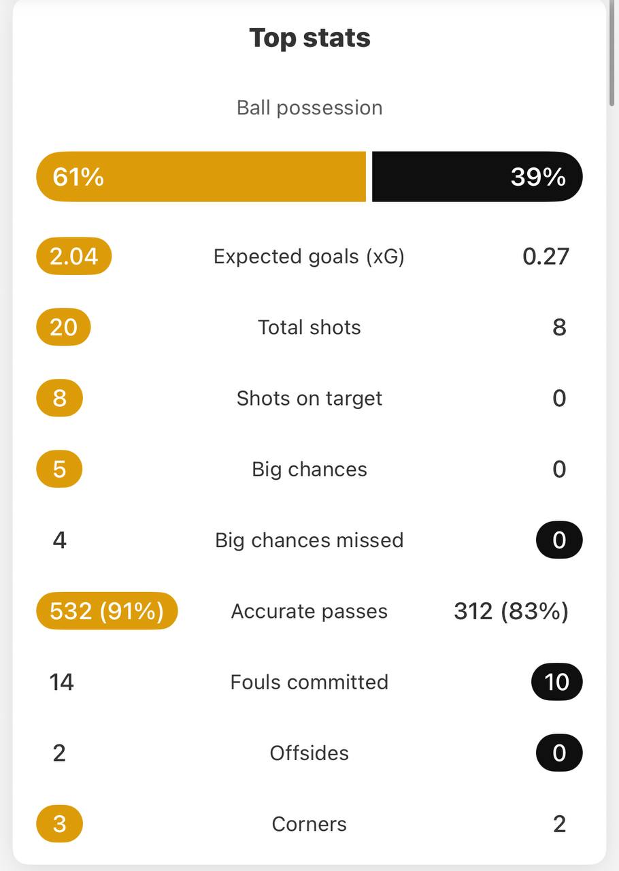Select the Shots on target label
This screenshot has height=871, width=619.
coord(309,398)
